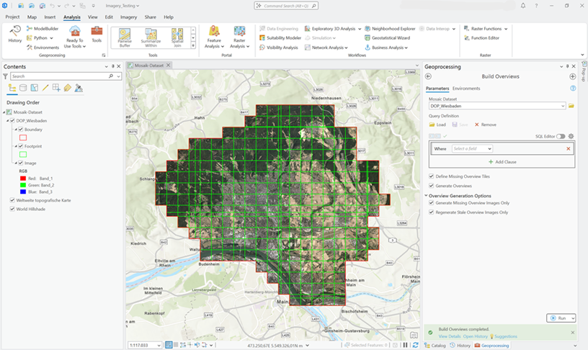Open the Imagery ribbon tab
Viewport: 588px width, 350px height.
[x=128, y=17]
